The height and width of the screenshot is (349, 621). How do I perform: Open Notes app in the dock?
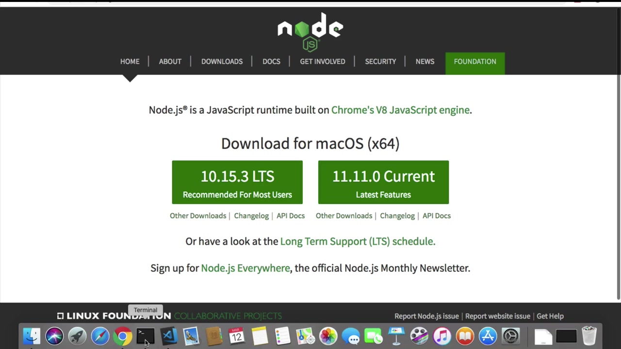pos(260,336)
